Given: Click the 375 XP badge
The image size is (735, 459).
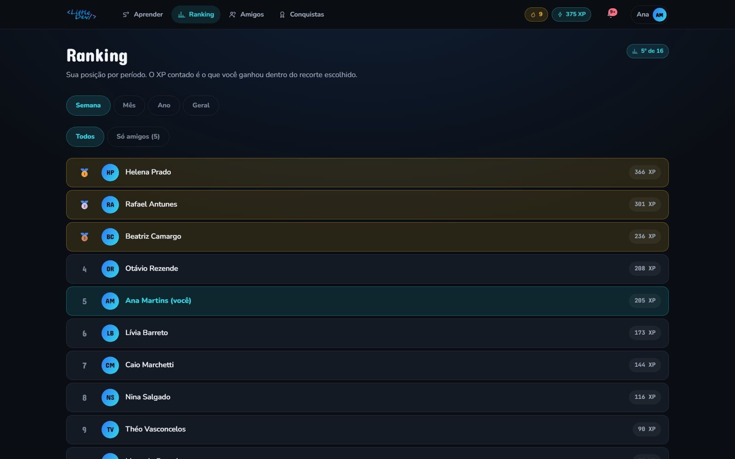Looking at the screenshot, I should coord(571,14).
